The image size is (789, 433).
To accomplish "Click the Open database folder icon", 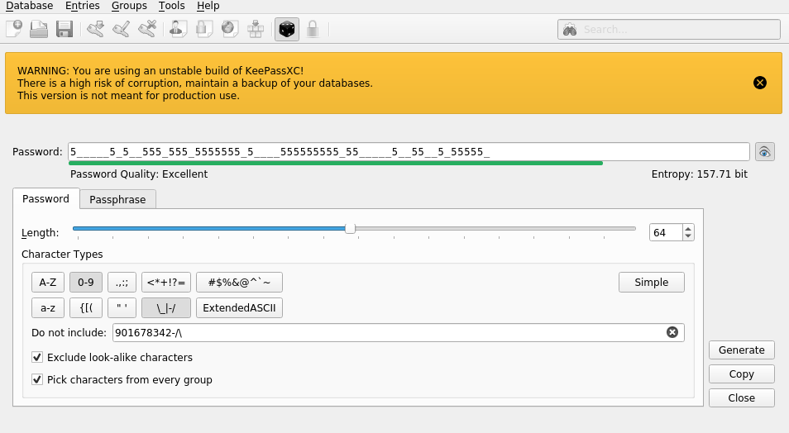I will click(39, 29).
